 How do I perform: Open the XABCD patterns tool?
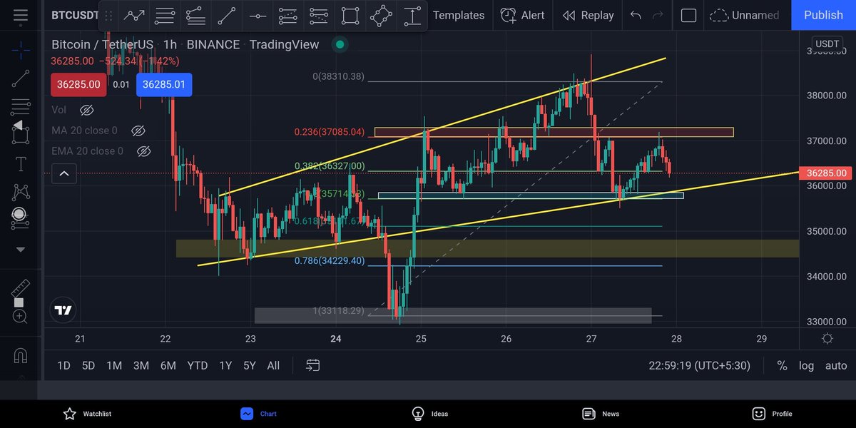coord(21,191)
